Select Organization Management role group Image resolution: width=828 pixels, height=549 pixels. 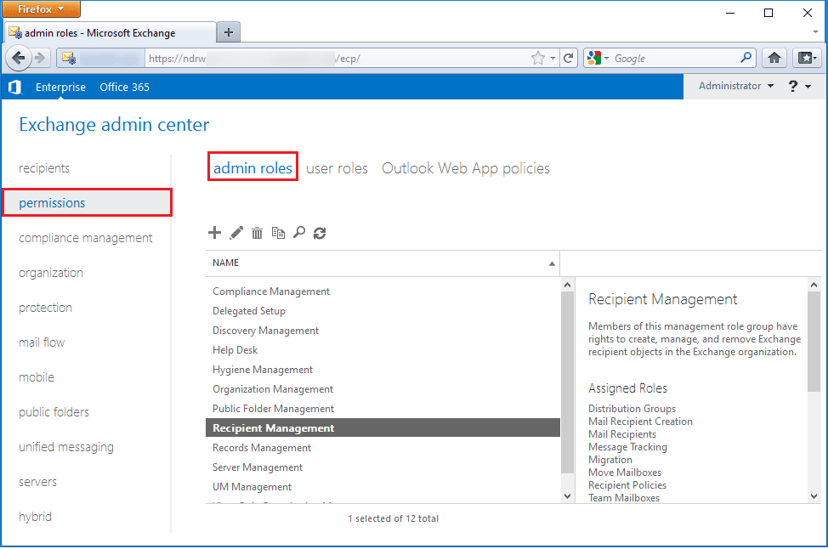(x=383, y=389)
